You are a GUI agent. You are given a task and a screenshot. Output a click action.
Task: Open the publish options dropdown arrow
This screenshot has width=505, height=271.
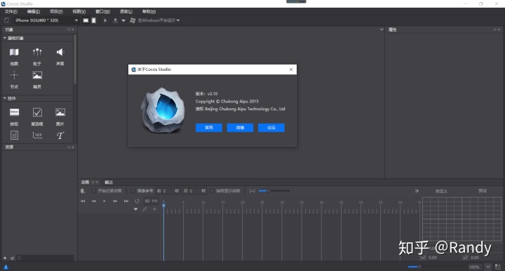pos(123,20)
